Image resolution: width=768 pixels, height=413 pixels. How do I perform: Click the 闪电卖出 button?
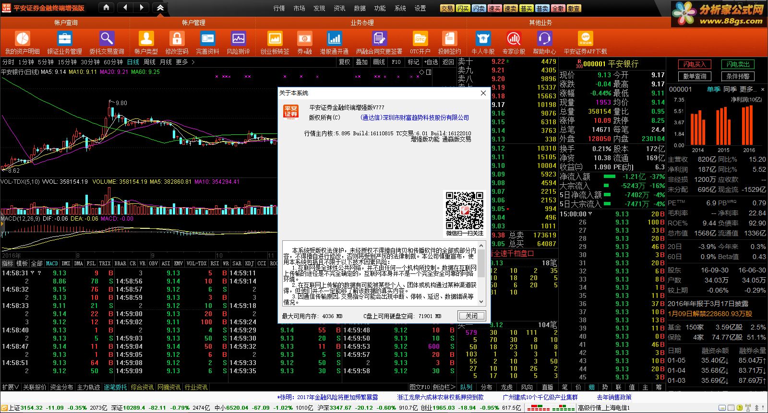pos(738,64)
